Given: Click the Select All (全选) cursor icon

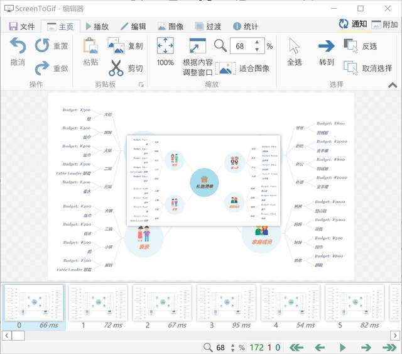Looking at the screenshot, I should [295, 46].
